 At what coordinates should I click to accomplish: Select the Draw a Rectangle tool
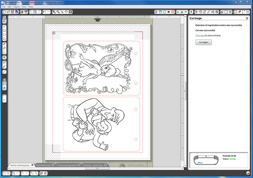4,31
